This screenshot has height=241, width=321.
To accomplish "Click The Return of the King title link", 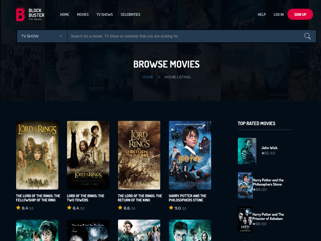I will click(x=140, y=198).
